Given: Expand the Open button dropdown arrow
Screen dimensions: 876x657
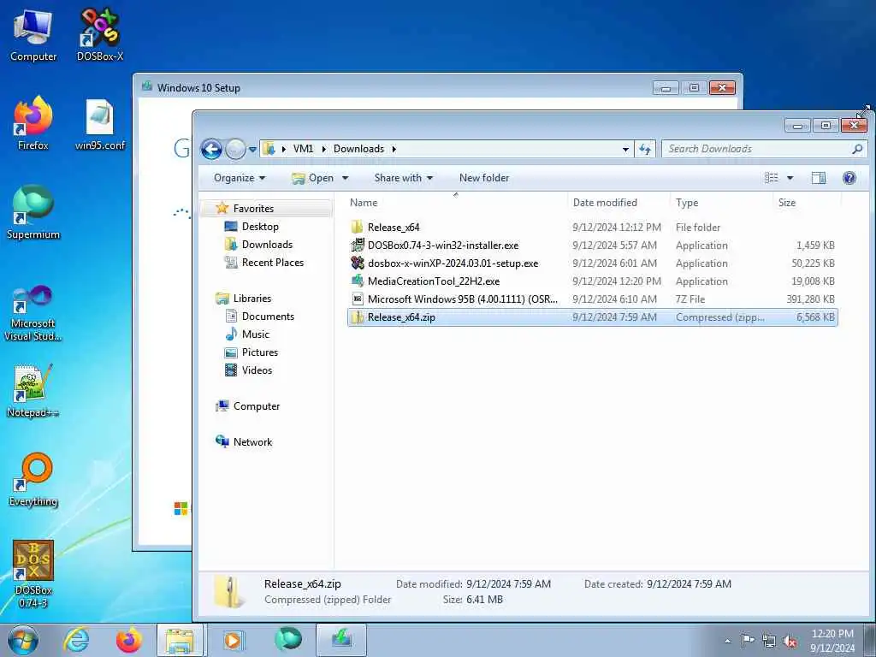Looking at the screenshot, I should coord(346,178).
